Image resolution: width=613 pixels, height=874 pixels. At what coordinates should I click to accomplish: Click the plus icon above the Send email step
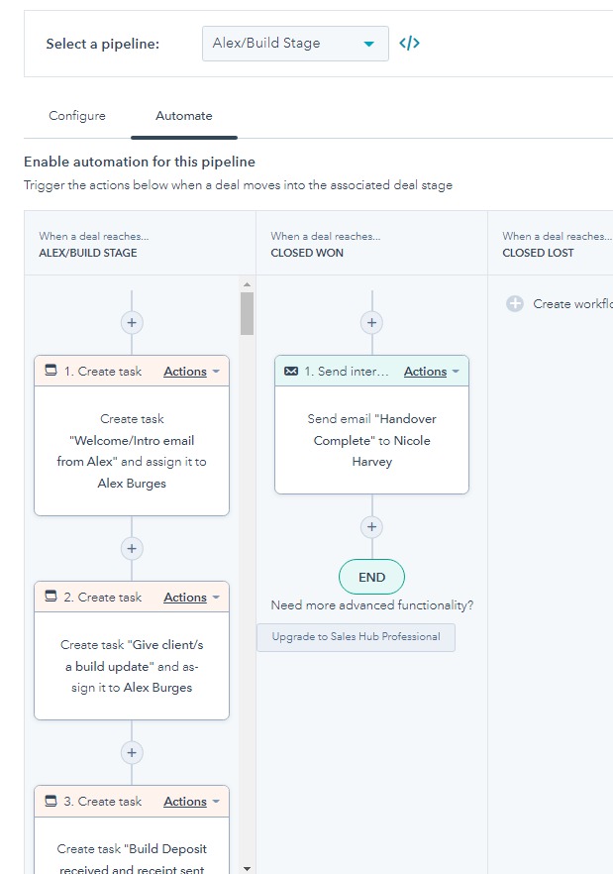[x=371, y=322]
